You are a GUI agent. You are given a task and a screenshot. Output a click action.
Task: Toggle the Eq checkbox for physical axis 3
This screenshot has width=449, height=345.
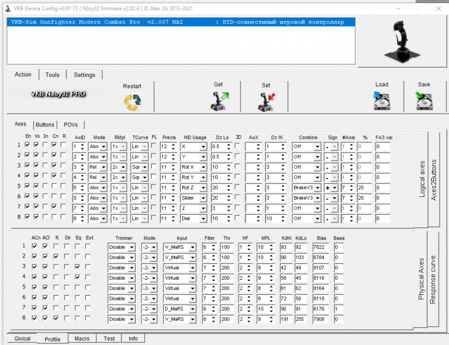pos(77,267)
